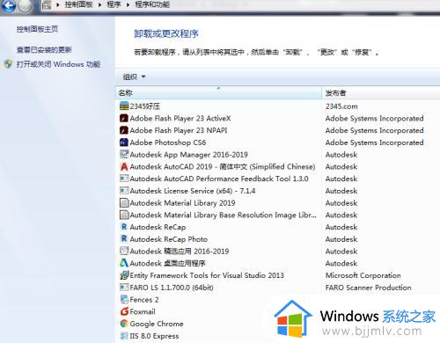Open 打开或关闭 Windows 功能 link
The height and width of the screenshot is (343, 440).
click(x=58, y=64)
